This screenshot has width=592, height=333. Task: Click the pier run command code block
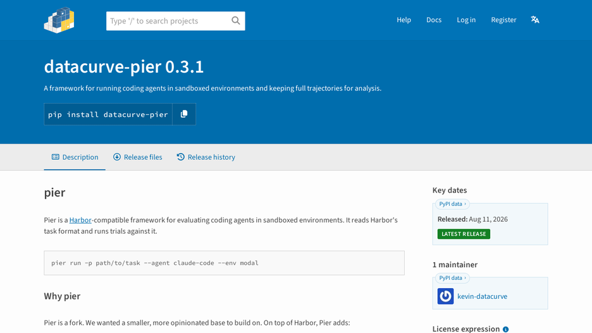point(225,263)
